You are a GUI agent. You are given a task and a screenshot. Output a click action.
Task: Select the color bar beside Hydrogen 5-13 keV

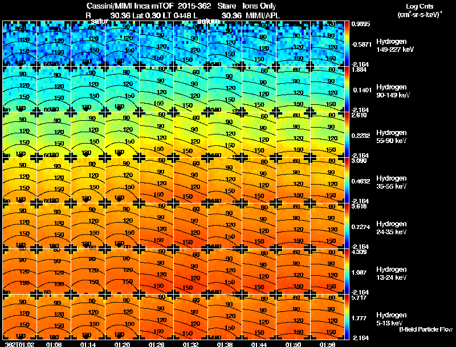[x=347, y=317]
